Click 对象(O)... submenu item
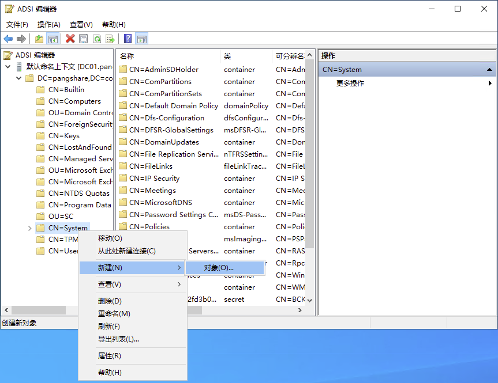The height and width of the screenshot is (383, 498). tap(225, 268)
